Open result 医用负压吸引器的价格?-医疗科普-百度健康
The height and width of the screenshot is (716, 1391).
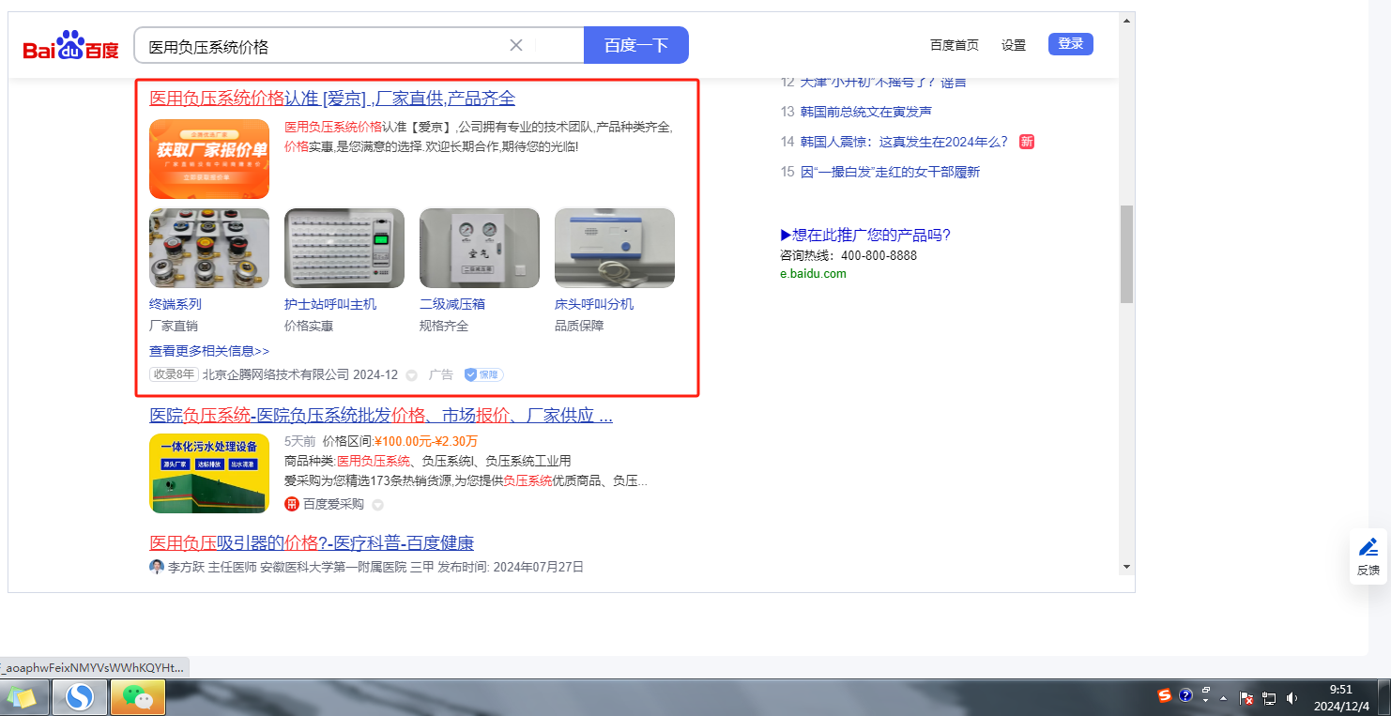tap(312, 543)
